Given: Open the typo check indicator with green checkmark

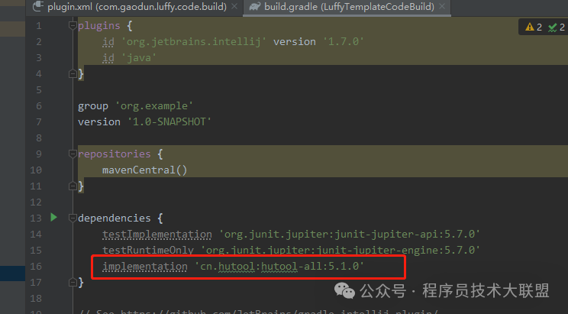Looking at the screenshot, I should 557,28.
